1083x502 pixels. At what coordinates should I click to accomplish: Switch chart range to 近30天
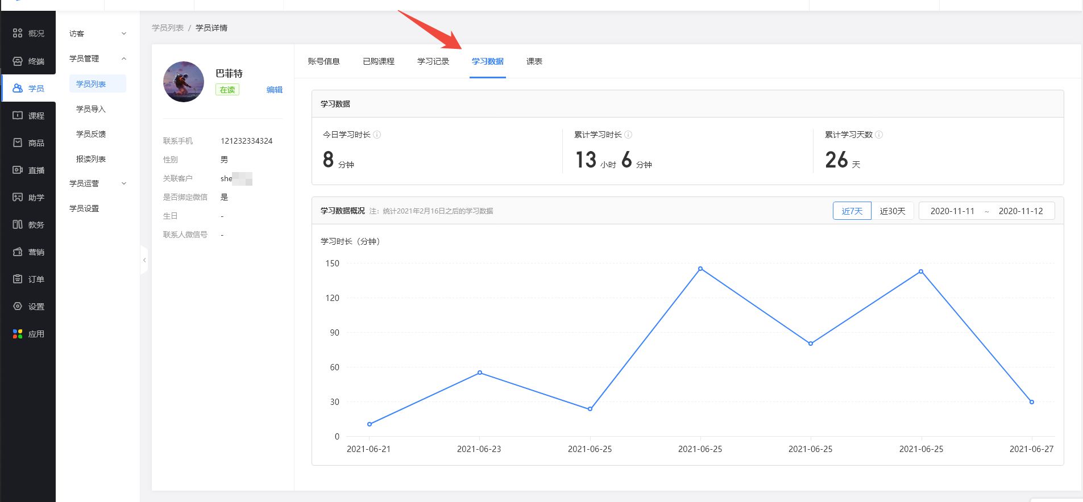(x=892, y=211)
